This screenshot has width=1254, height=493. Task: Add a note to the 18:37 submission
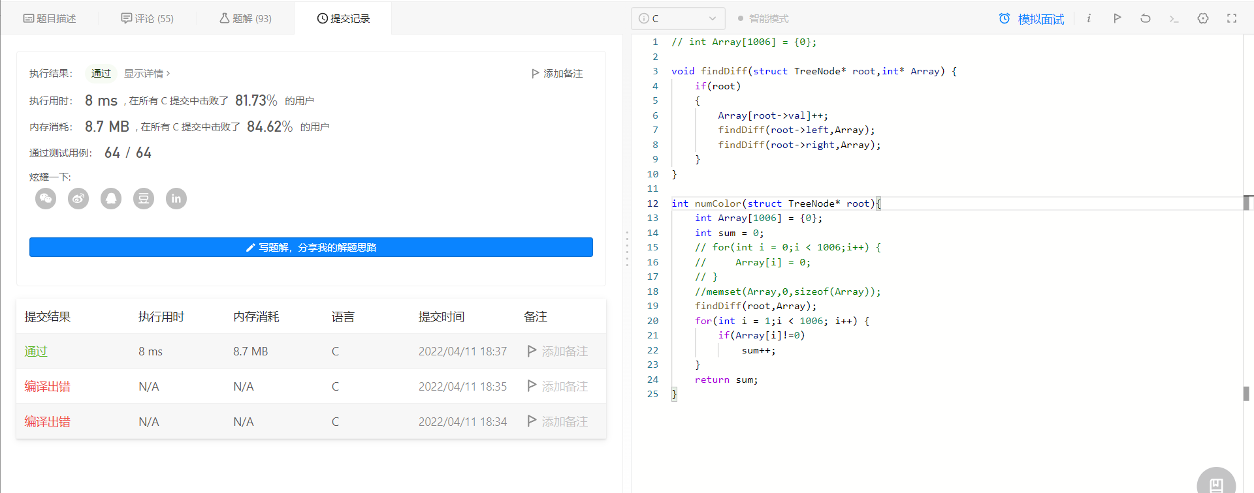click(558, 351)
